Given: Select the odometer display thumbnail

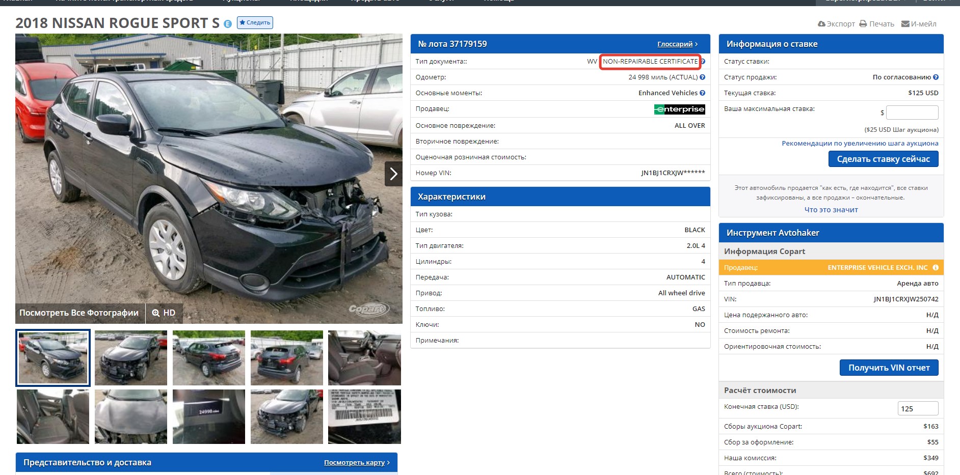Looking at the screenshot, I should 209,416.
